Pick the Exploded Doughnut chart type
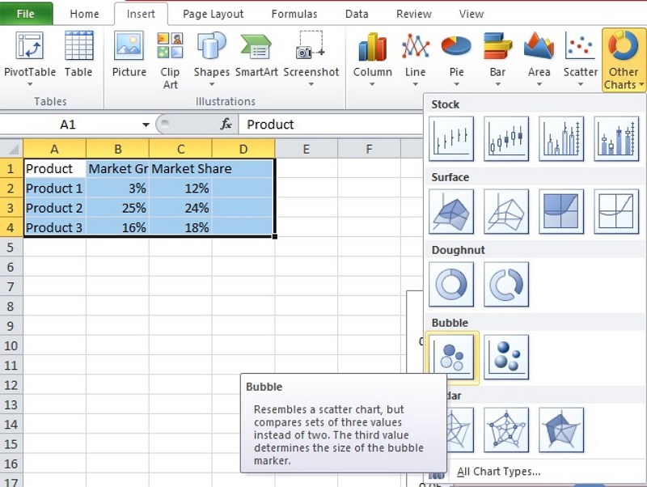Image resolution: width=647 pixels, height=487 pixels. coord(505,283)
